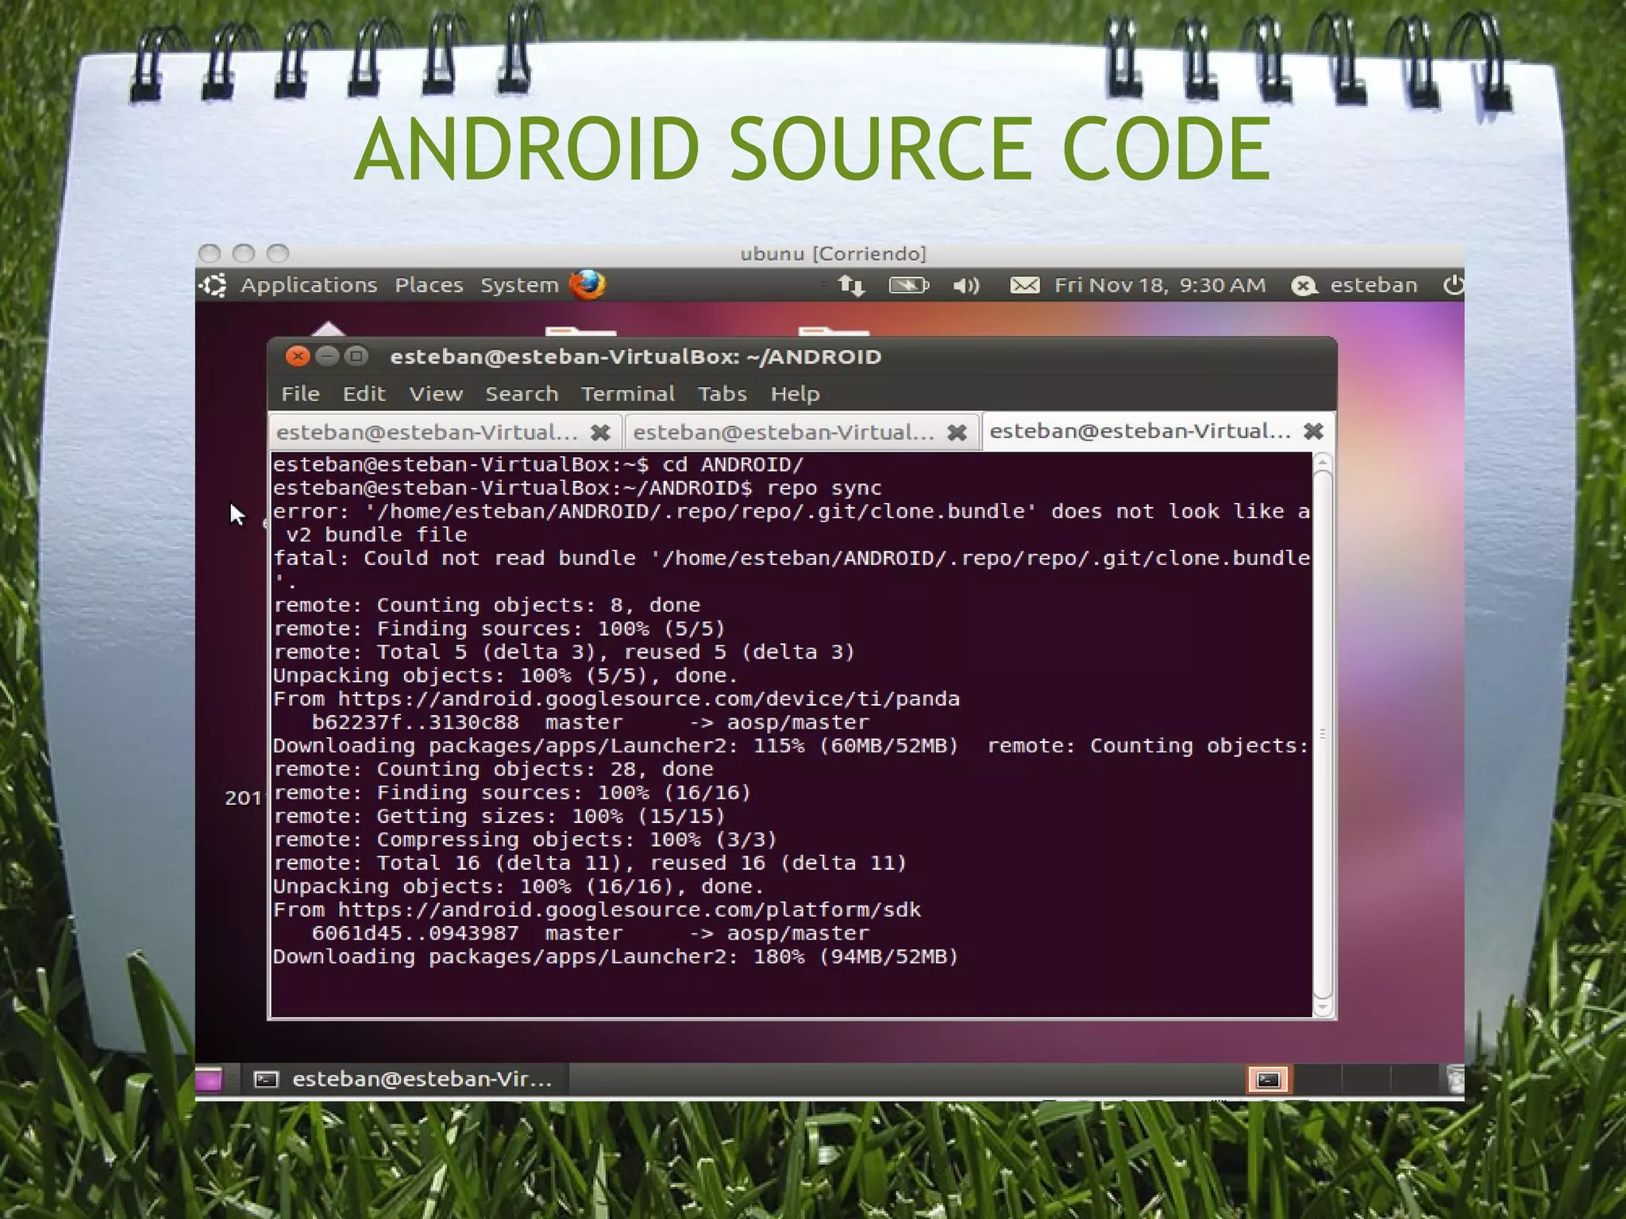Close the second terminal tab
This screenshot has height=1219, width=1626.
pyautogui.click(x=957, y=433)
